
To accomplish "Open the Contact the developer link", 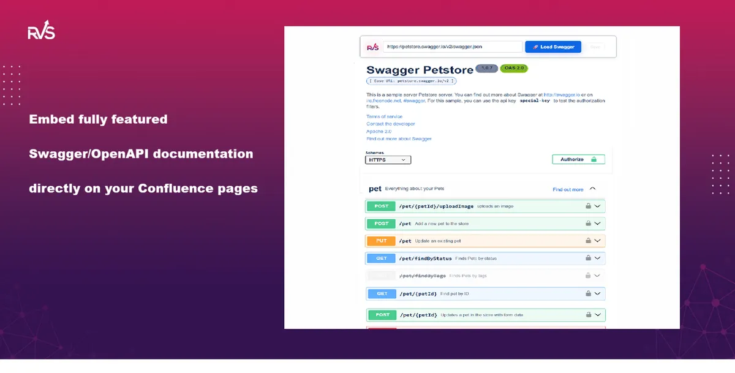I will [x=391, y=124].
